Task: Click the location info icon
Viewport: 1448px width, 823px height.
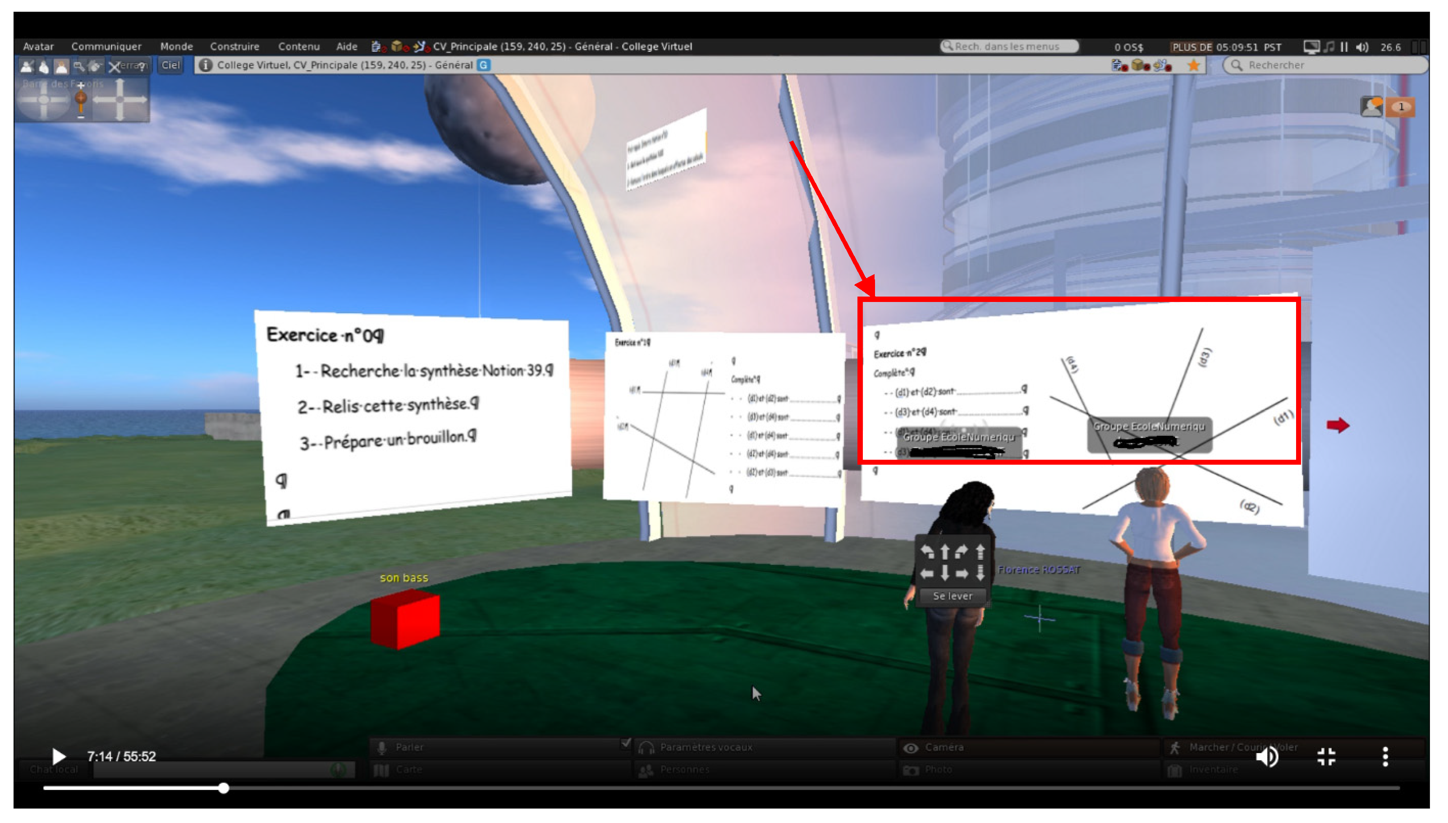Action: pyautogui.click(x=206, y=65)
